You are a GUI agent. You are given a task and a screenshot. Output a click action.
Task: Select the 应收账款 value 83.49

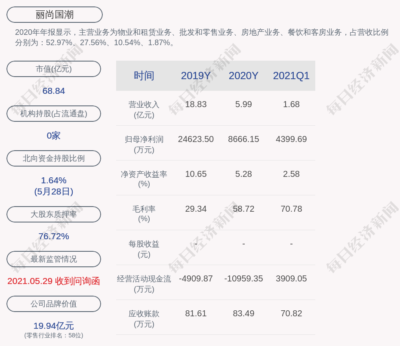243,313
